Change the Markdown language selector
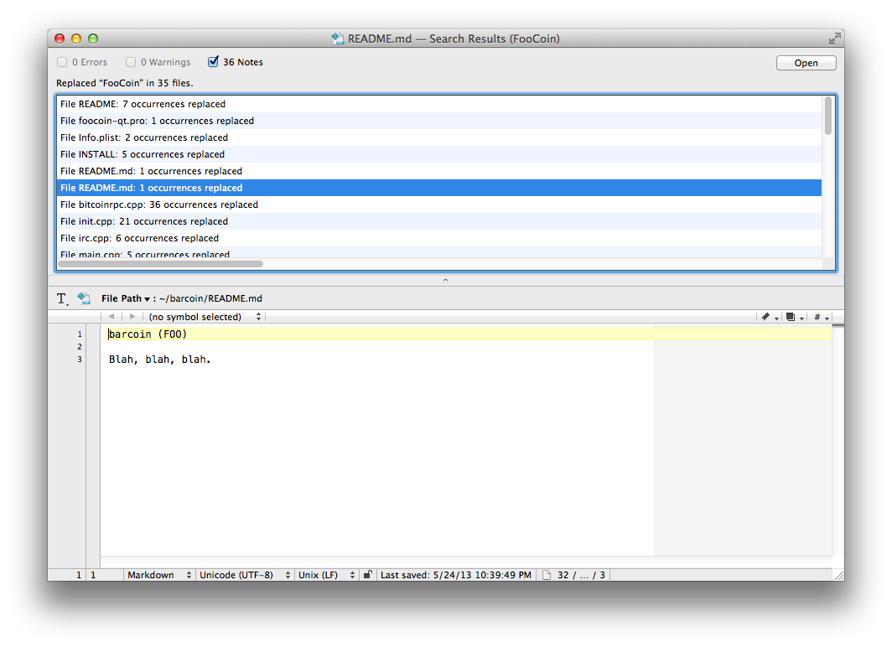Image resolution: width=892 pixels, height=647 pixels. tap(158, 575)
